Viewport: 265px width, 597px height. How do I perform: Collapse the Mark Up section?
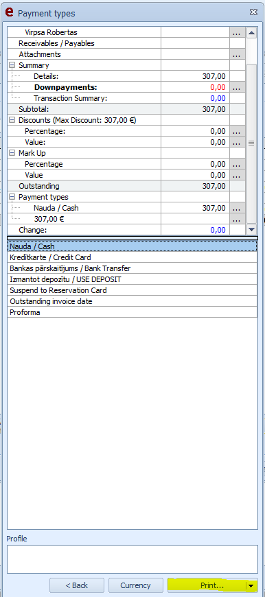[x=12, y=153]
